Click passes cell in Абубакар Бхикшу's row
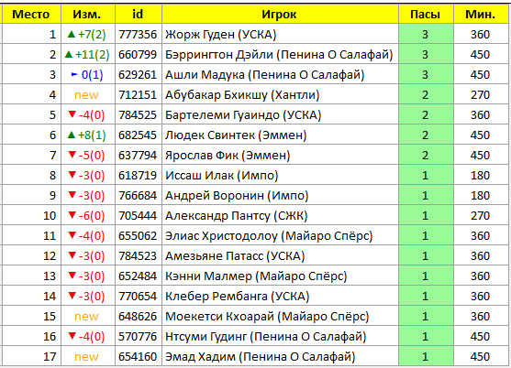Image resolution: width=511 pixels, height=368 pixels. (426, 95)
